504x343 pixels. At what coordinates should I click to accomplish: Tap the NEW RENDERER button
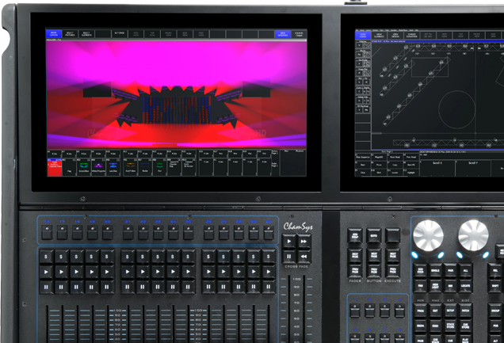[281, 34]
